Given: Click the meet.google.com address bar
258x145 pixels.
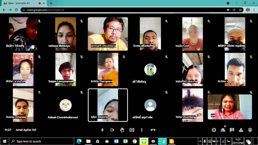Looking at the screenshot, I should [x=121, y=10].
